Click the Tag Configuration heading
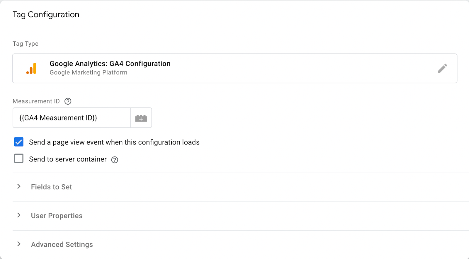Image resolution: width=469 pixels, height=259 pixels. 46,15
